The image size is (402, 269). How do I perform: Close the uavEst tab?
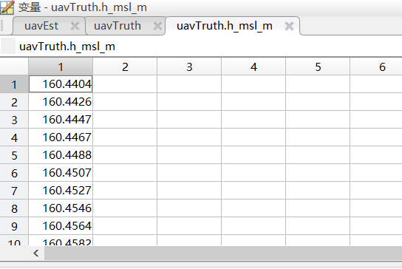click(75, 26)
